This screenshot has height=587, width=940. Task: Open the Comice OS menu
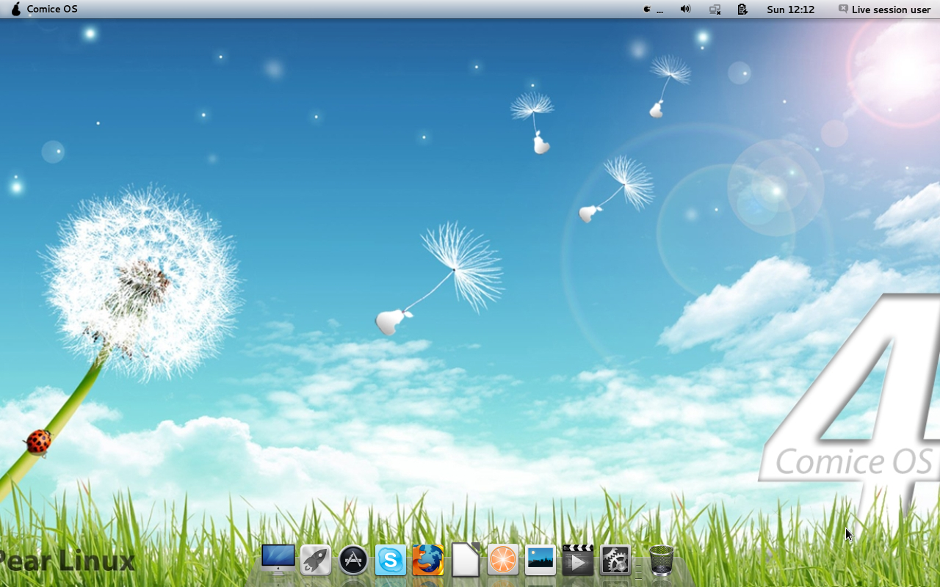tap(52, 10)
